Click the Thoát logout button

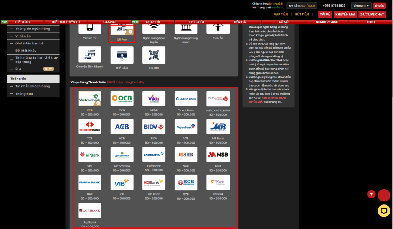click(x=379, y=5)
